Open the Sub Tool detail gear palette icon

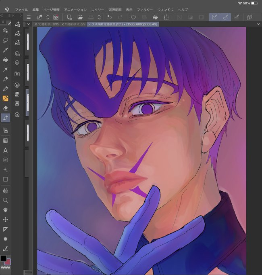[17, 33]
